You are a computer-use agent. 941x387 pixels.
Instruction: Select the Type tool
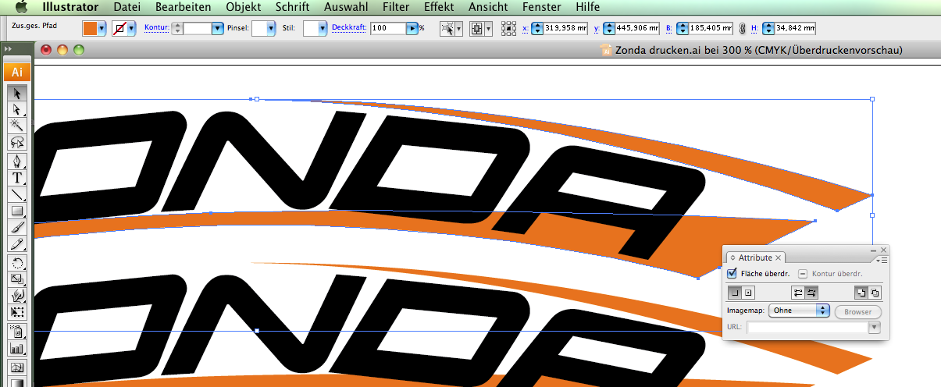tap(17, 178)
